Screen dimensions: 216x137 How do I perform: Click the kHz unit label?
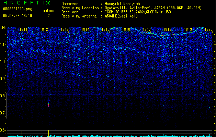point(3,28)
